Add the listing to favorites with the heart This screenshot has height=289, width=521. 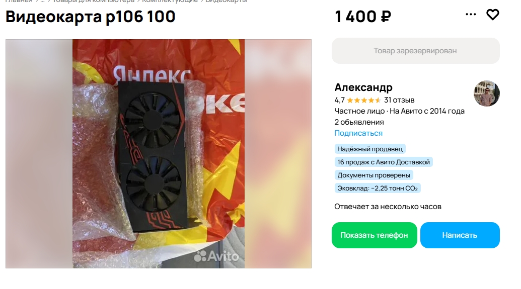coord(492,15)
